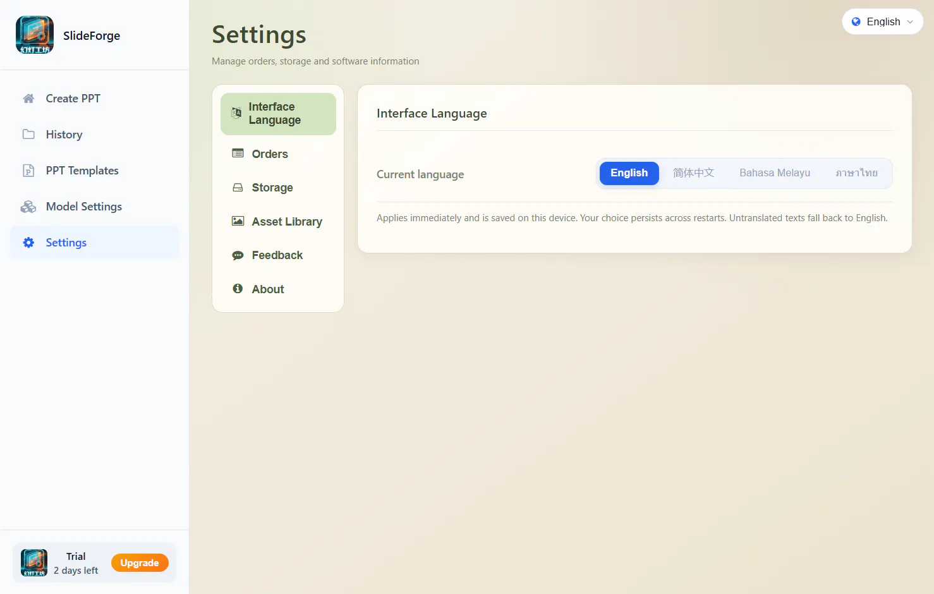
Task: Click the home icon beside Create PPT
Action: coord(28,99)
